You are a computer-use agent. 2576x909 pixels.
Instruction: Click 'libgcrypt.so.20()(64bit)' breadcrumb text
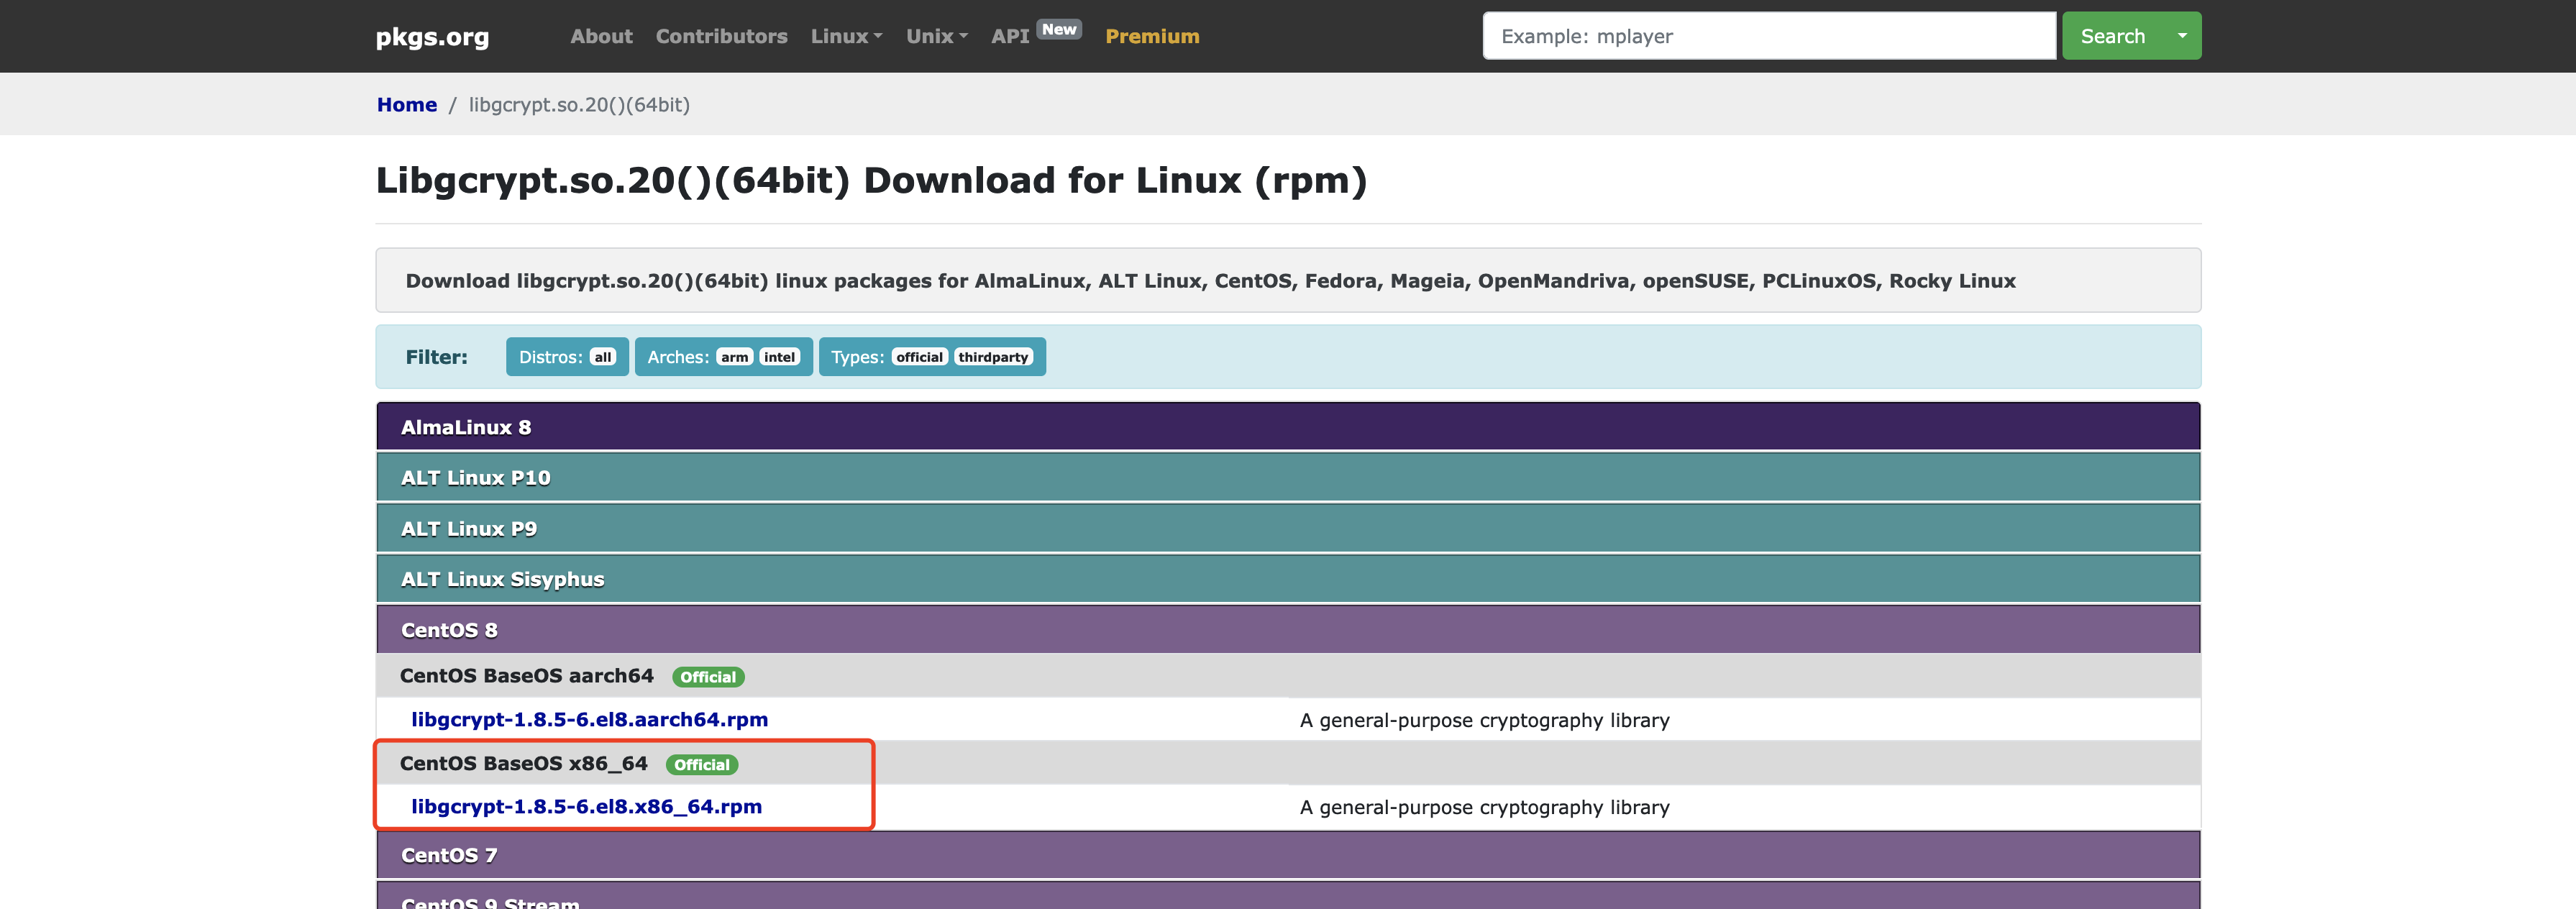[x=579, y=105]
